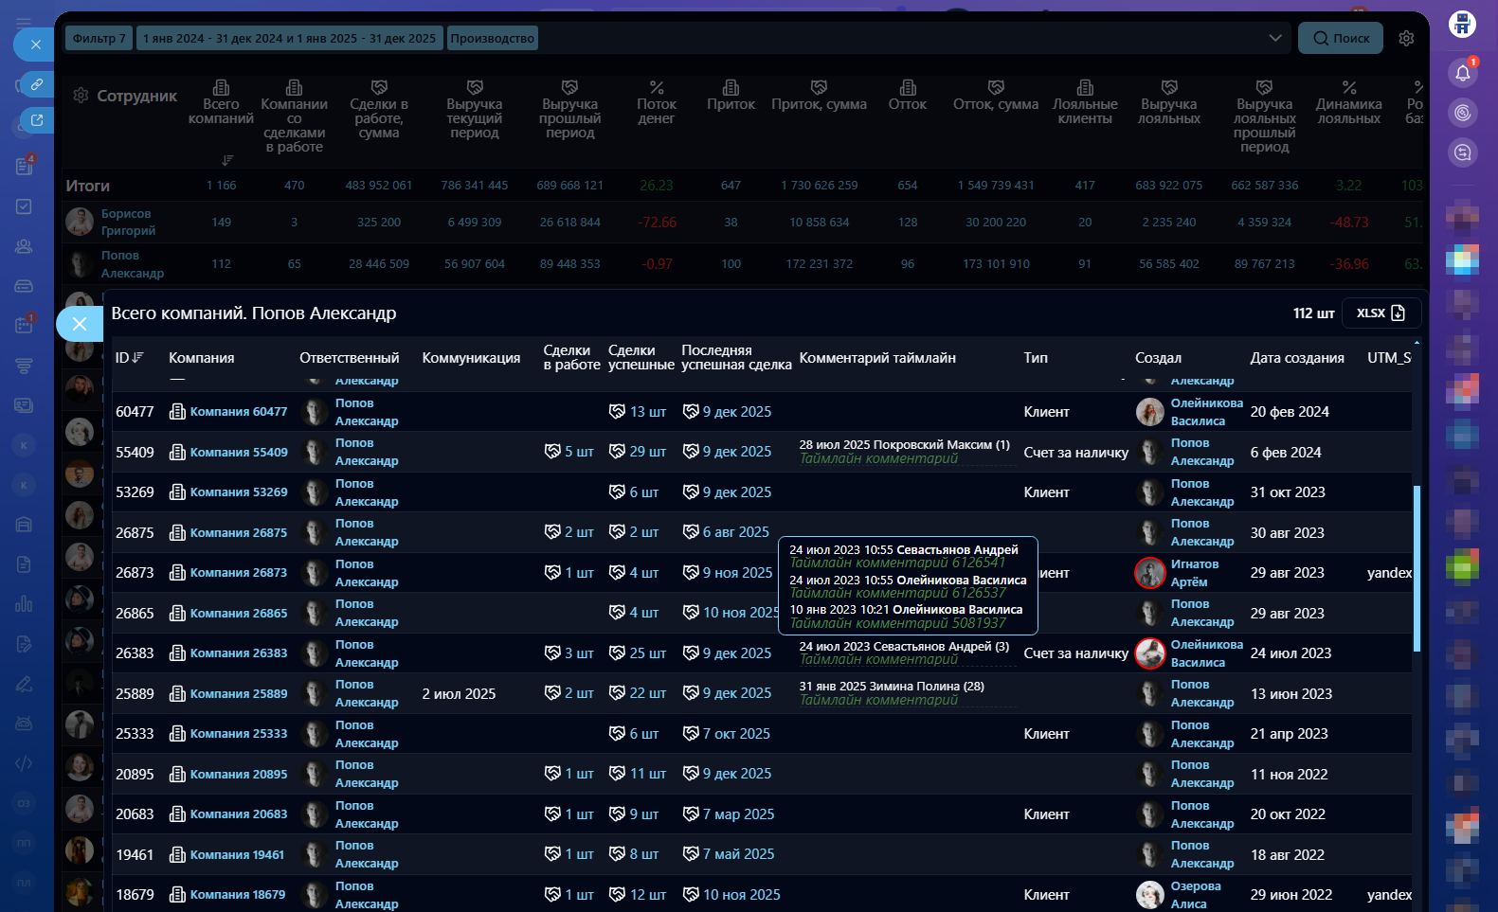1498x912 pixels.
Task: Click the tasks checkmark icon in left sidebar
Action: point(25,206)
